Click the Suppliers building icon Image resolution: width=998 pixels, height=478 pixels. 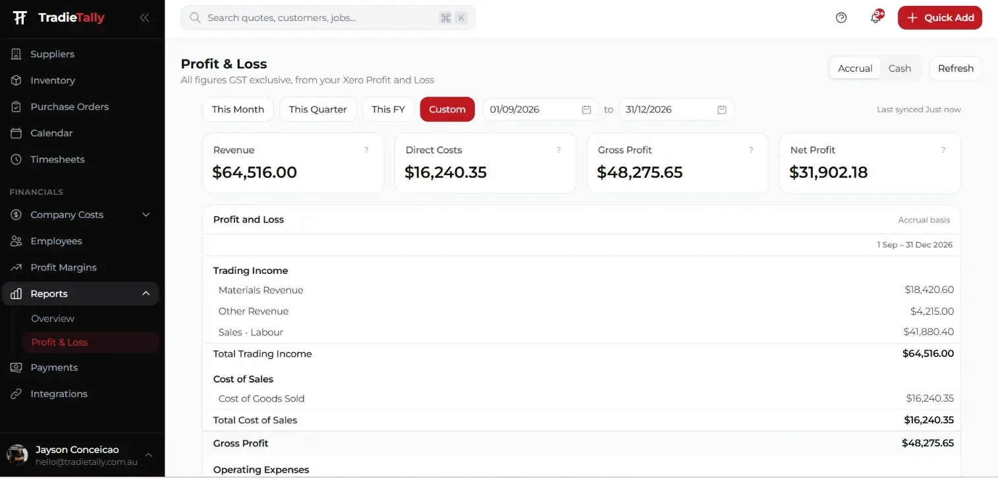pos(16,54)
